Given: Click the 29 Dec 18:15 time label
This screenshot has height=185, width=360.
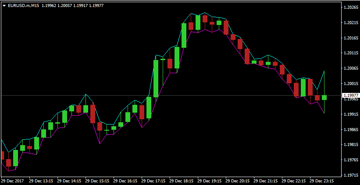Looking at the screenshot, I should click(182, 181).
